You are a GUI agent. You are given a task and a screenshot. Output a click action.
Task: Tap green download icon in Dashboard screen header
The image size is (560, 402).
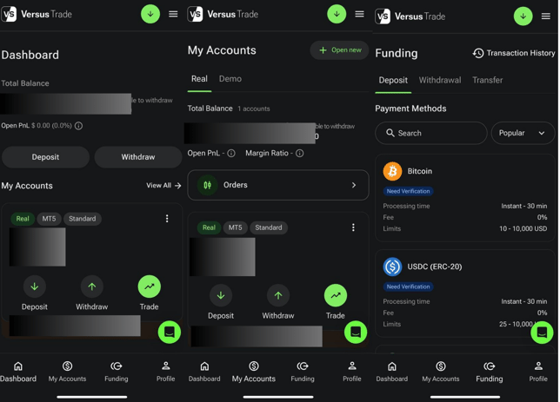coord(150,14)
